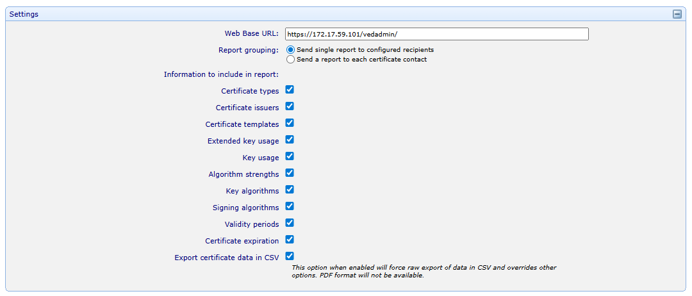The width and height of the screenshot is (692, 296).
Task: Turn off Export certificate data in CSV
Action: click(x=290, y=257)
